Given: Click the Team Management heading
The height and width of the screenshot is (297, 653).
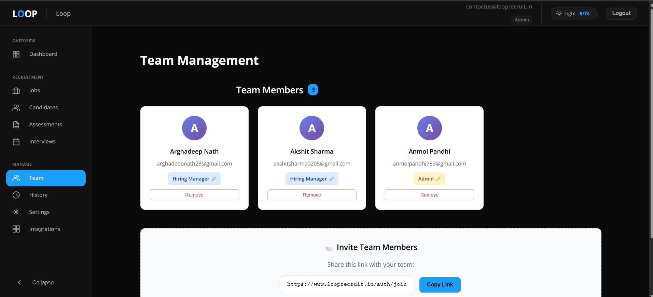Looking at the screenshot, I should pyautogui.click(x=199, y=61).
